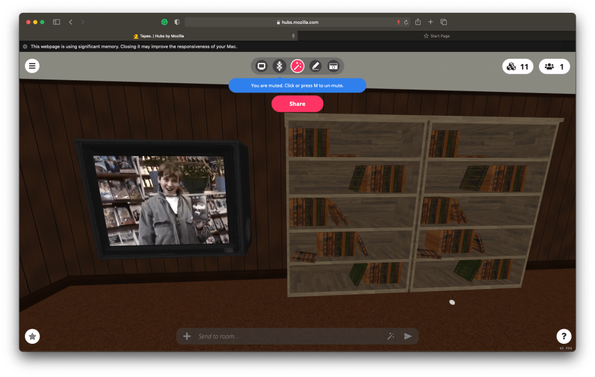Open the objects list showing 11
Image resolution: width=595 pixels, height=377 pixels.
click(517, 67)
